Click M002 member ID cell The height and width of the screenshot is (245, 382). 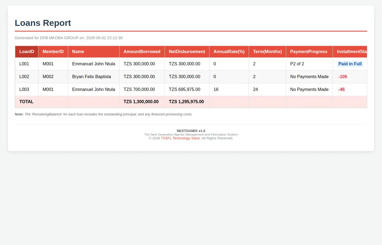(53, 77)
